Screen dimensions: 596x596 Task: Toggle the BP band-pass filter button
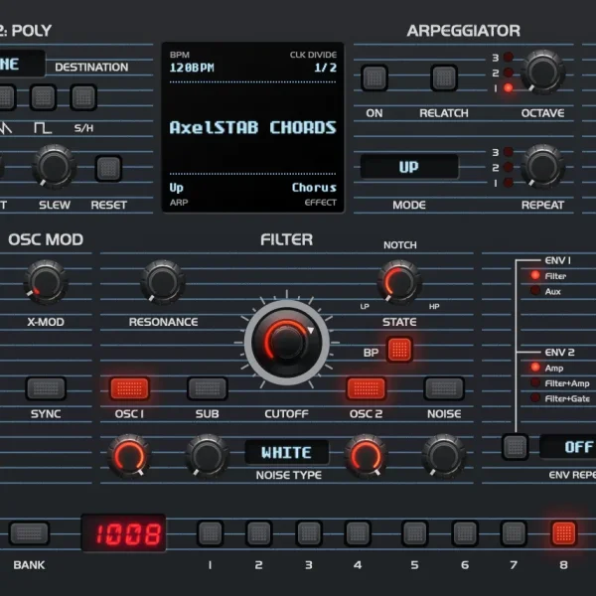click(399, 350)
